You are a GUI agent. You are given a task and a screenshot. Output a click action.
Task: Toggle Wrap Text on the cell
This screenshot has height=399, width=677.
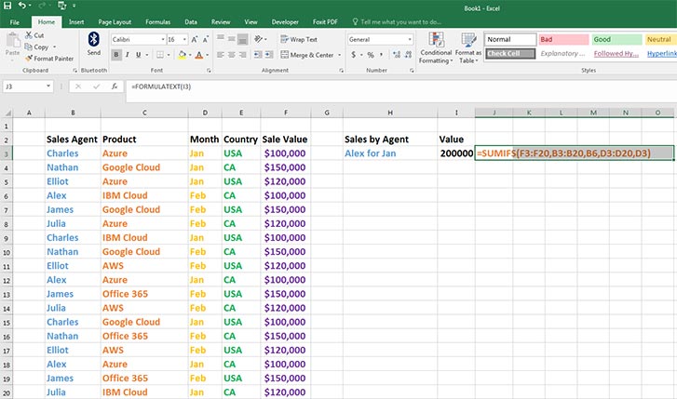(x=299, y=39)
